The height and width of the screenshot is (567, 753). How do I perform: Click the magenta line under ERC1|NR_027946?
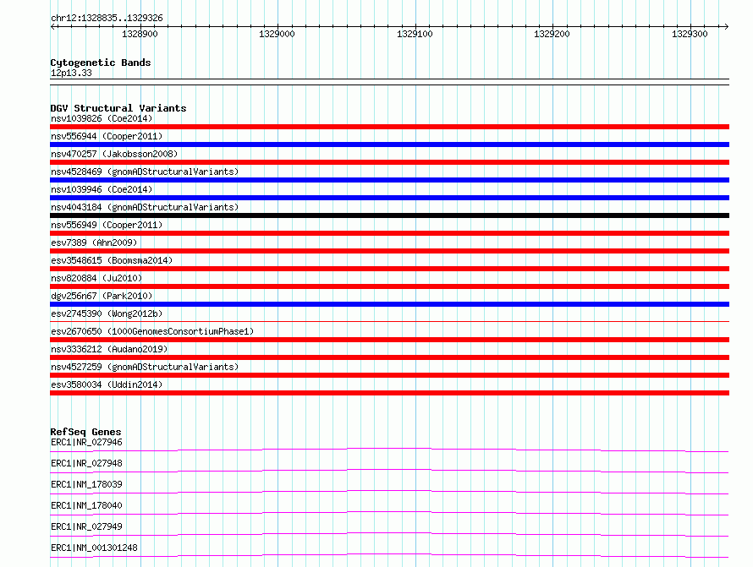tap(389, 450)
